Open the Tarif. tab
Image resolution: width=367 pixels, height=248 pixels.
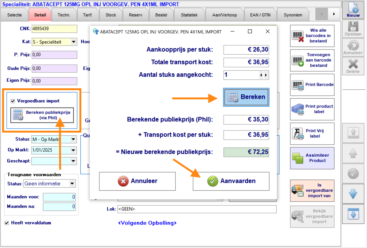87,15
